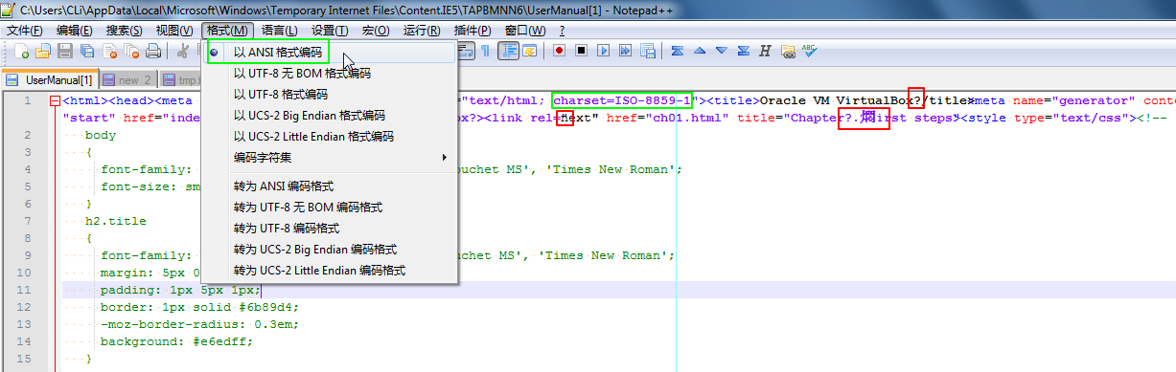Open the 插件(P) menu
The height and width of the screenshot is (372, 1176).
coord(473,31)
